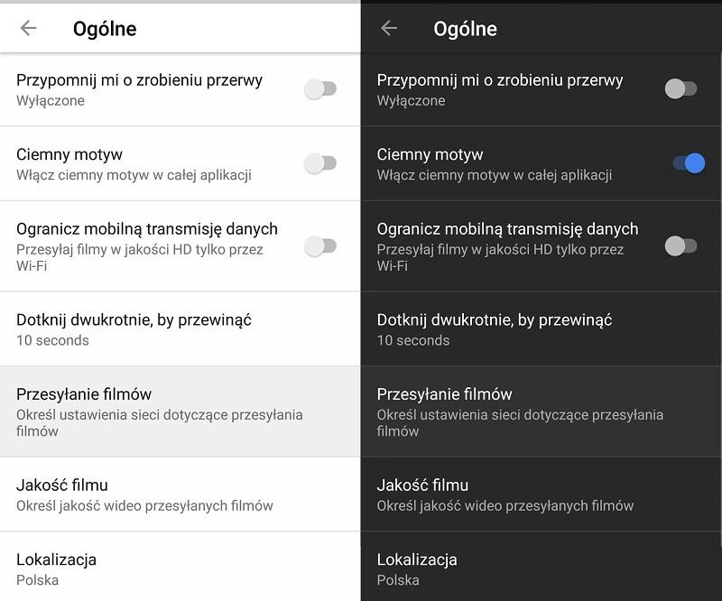Screen dimensions: 722x601
Task: Disable the blue Ciemny motyw switch
Action: (x=689, y=163)
